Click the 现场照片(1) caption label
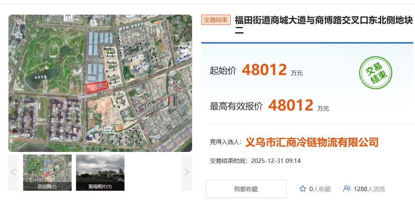Viewport: 415px width, 205px height. 100,187
